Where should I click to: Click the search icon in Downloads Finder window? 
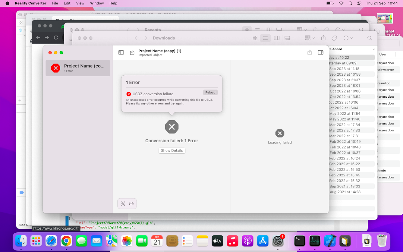[x=370, y=38]
